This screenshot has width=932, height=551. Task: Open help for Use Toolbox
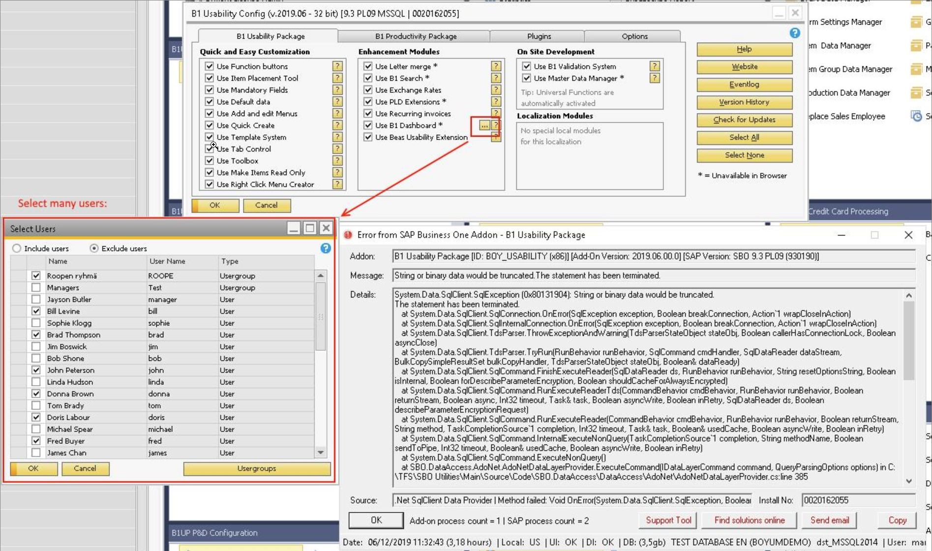pos(337,160)
